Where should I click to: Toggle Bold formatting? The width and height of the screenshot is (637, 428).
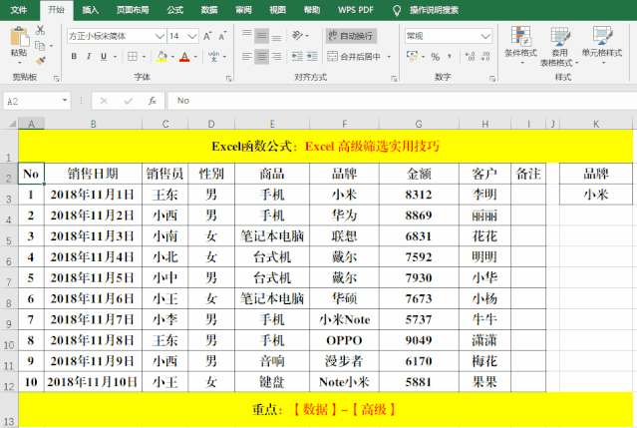click(x=75, y=57)
